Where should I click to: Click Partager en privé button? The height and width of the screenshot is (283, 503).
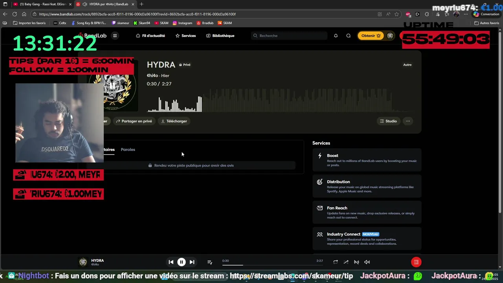click(x=134, y=121)
